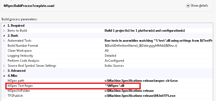This screenshot has width=216, height=101.
Task: Expand the 3. Advanced section
Action: (x=4, y=71)
